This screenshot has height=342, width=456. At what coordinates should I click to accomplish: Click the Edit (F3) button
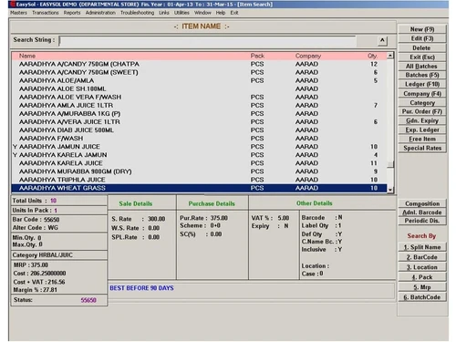pos(422,38)
